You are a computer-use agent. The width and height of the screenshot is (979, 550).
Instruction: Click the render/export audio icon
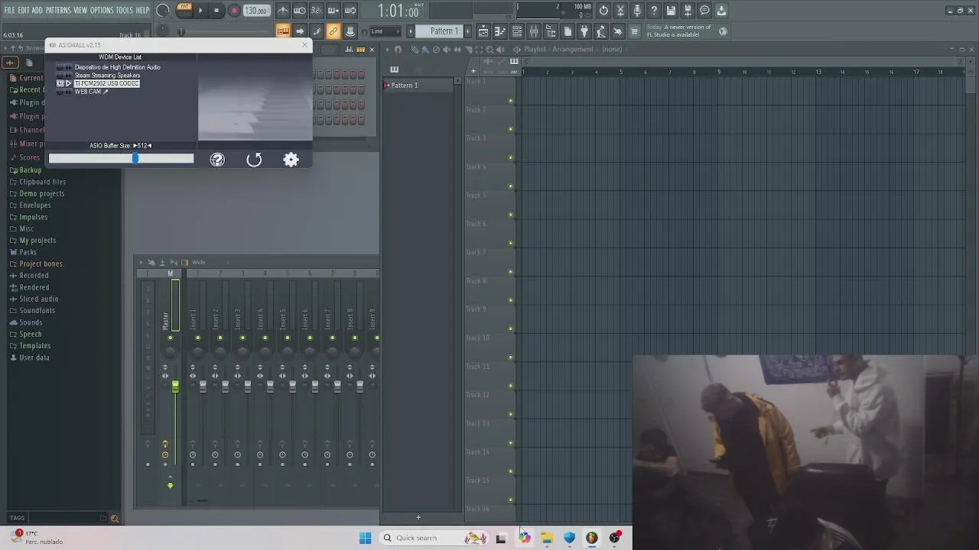coord(688,11)
